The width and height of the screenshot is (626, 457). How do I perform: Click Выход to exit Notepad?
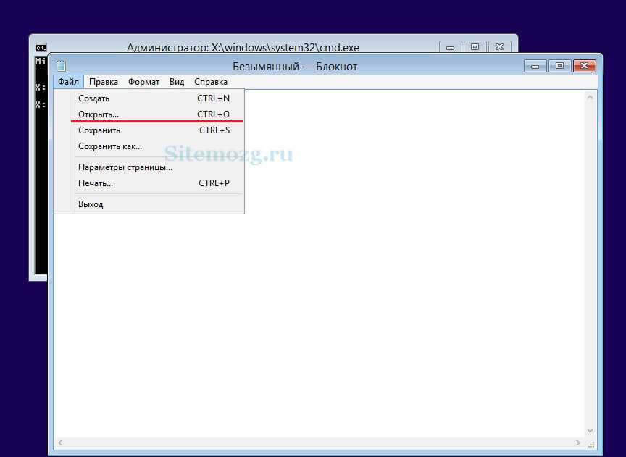[91, 204]
